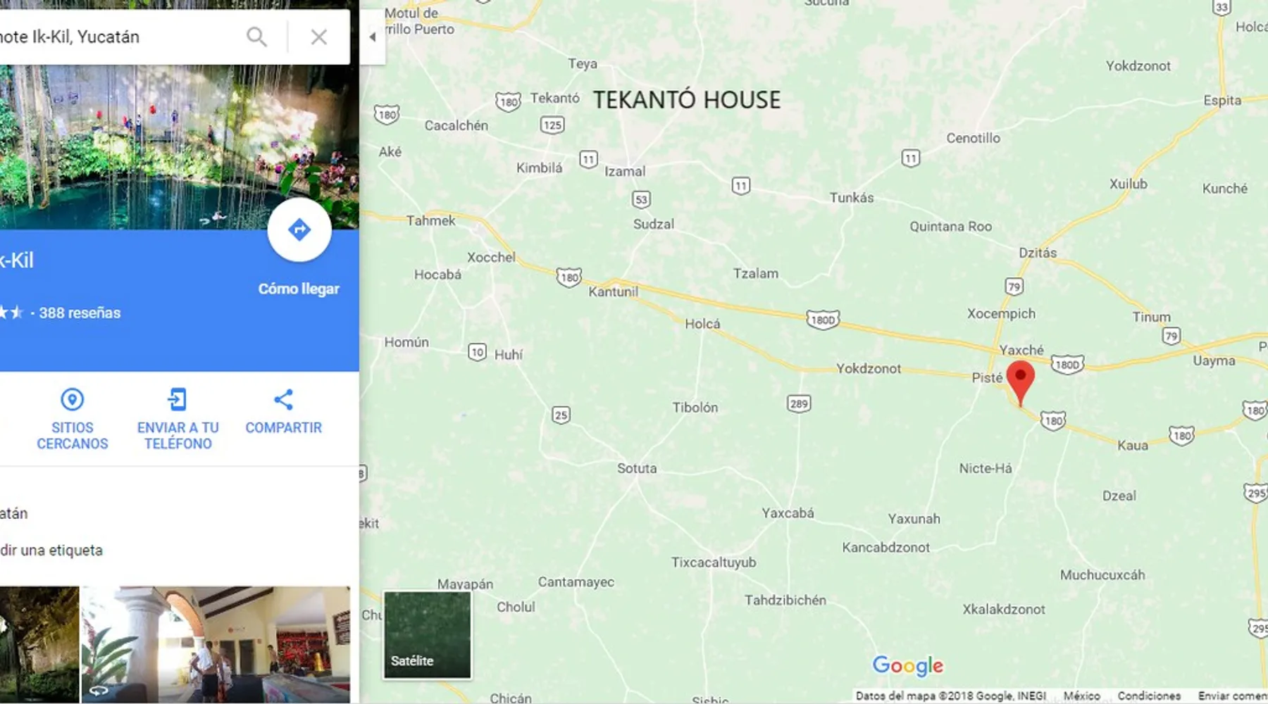Select Enviar a tu teléfono
The width and height of the screenshot is (1268, 704).
[x=178, y=419]
